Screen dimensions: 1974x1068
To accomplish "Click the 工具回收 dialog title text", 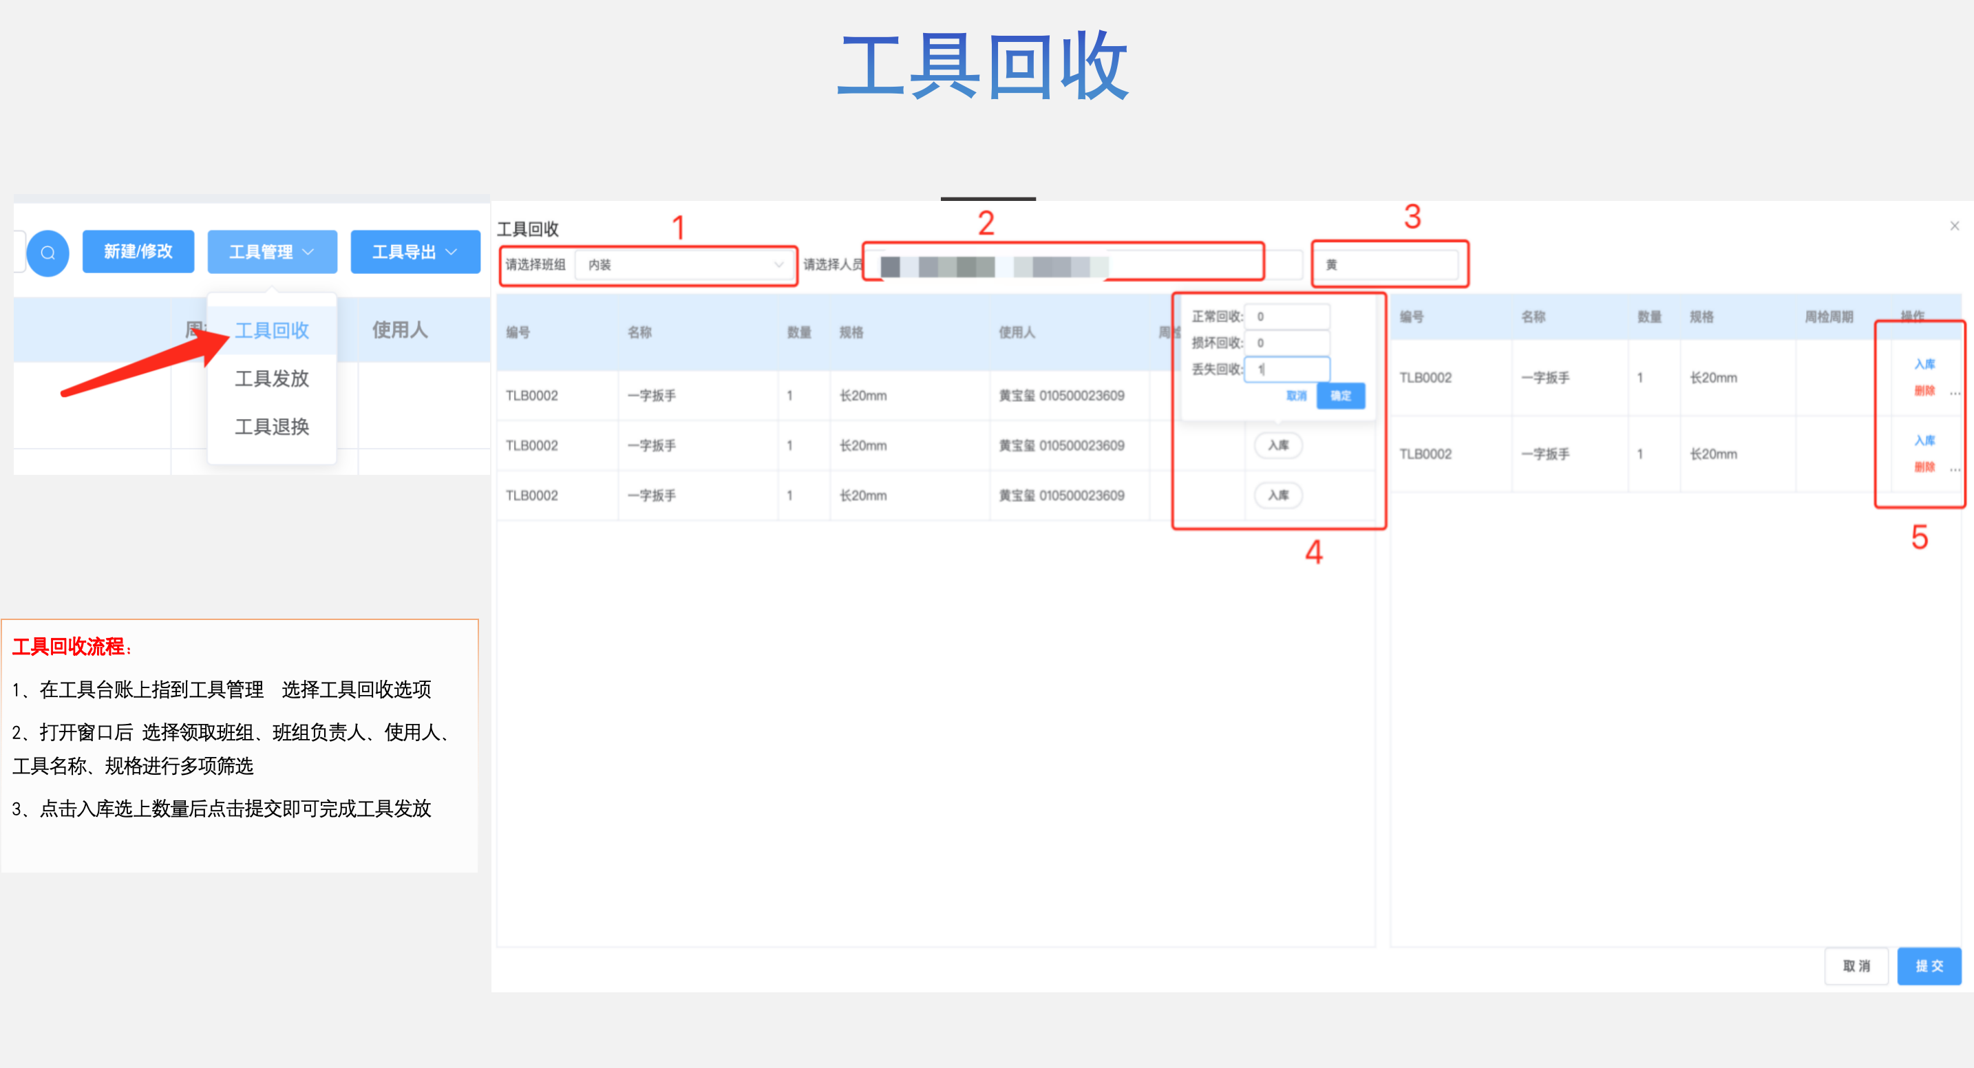I will click(528, 229).
